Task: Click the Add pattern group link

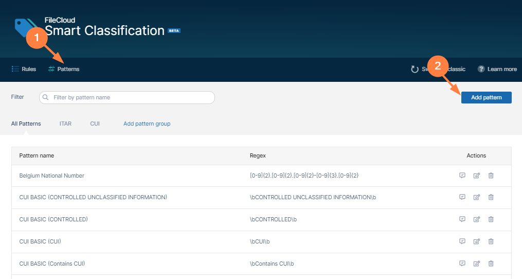Action: (147, 124)
